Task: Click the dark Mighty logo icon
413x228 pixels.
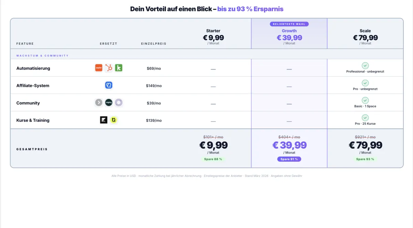Action: 109,102
